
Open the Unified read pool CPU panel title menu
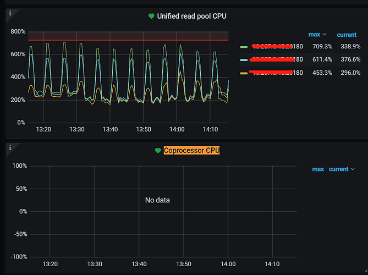[191, 16]
